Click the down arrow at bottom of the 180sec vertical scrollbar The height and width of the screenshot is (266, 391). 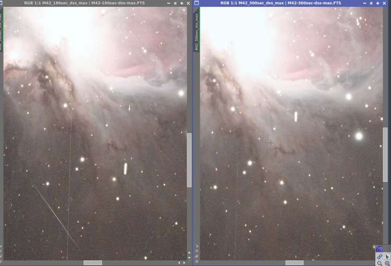pyautogui.click(x=189, y=258)
